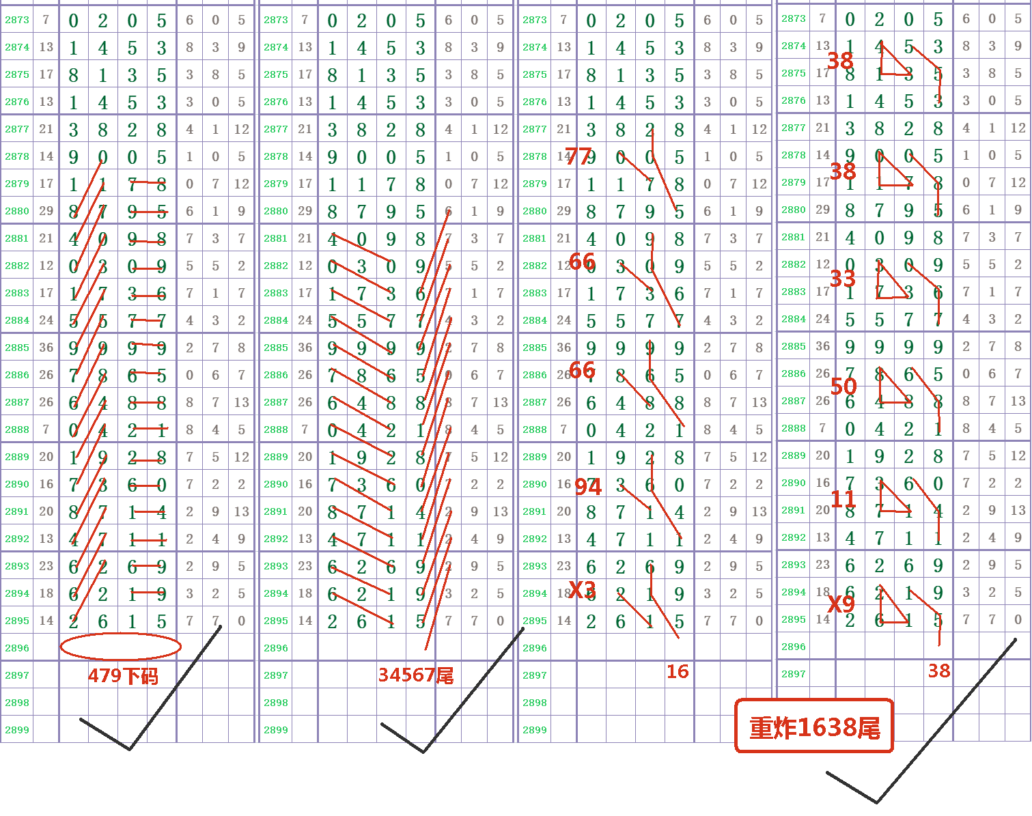Select issue number 2897 in the second panel

pyautogui.click(x=276, y=675)
